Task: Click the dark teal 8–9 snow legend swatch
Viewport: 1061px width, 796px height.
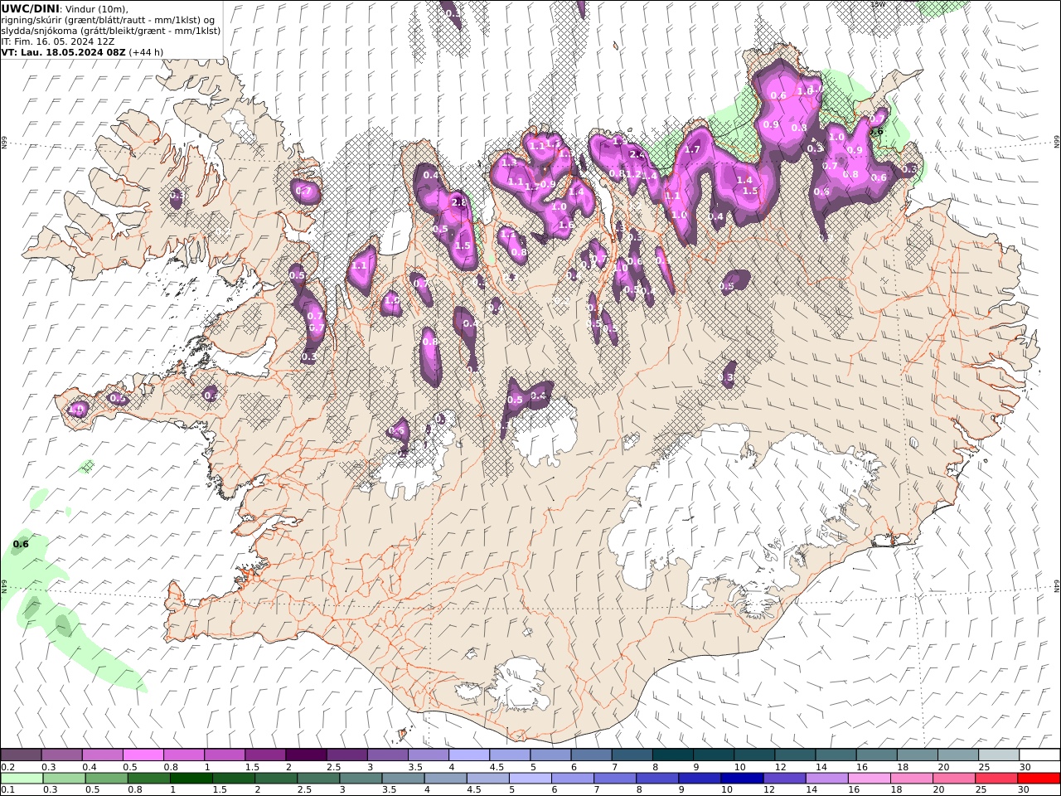Action: (671, 755)
